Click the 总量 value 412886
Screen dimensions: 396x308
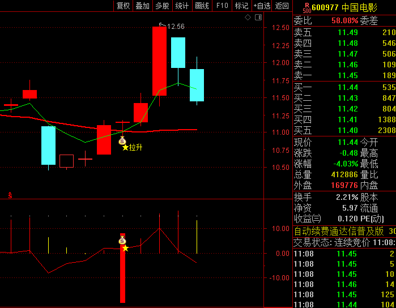click(x=344, y=175)
